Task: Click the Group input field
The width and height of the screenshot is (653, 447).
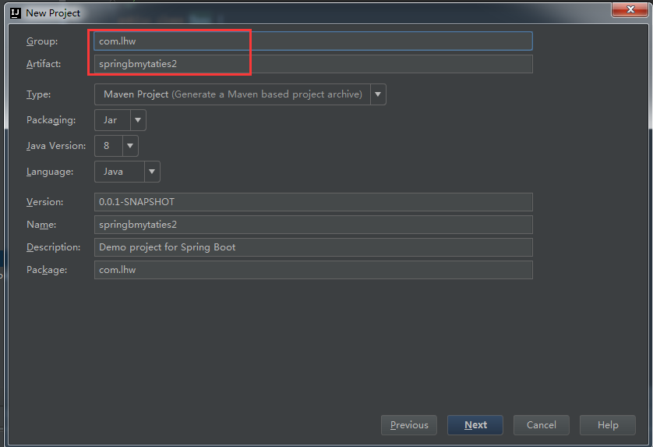Action: 313,41
